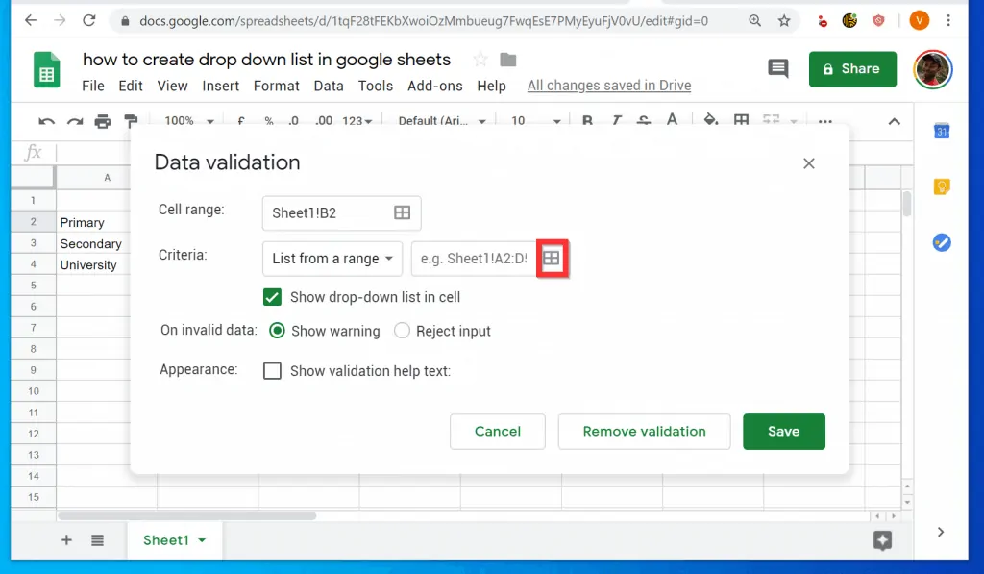The image size is (984, 574).
Task: Open the Data menu
Action: click(329, 86)
